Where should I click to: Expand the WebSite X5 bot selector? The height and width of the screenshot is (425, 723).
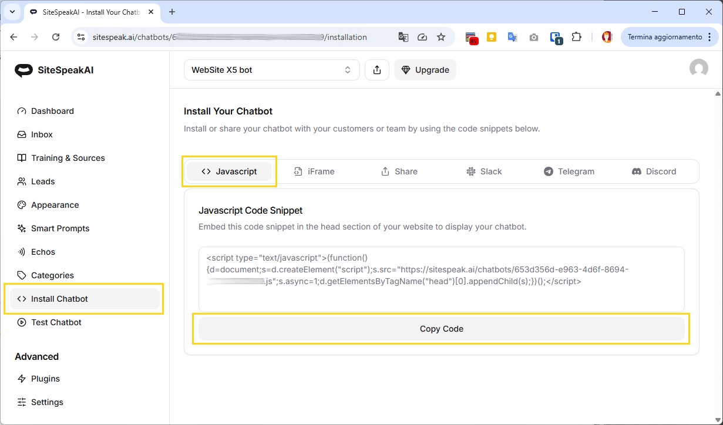point(271,70)
